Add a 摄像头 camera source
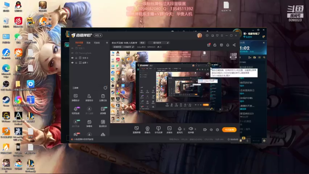Viewport: 309px width, 174px height. coord(148,130)
